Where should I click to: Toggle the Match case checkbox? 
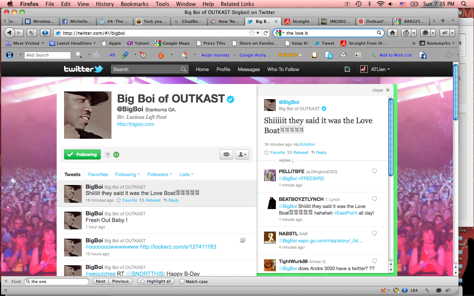point(182,282)
